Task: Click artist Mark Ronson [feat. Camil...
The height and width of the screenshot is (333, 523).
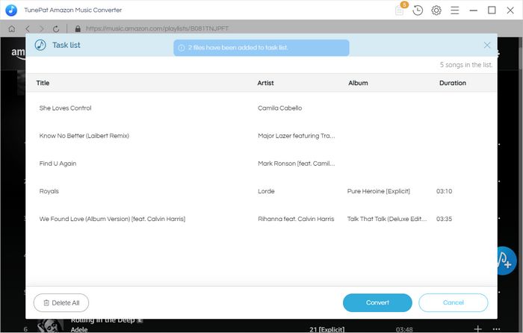Action: point(296,164)
